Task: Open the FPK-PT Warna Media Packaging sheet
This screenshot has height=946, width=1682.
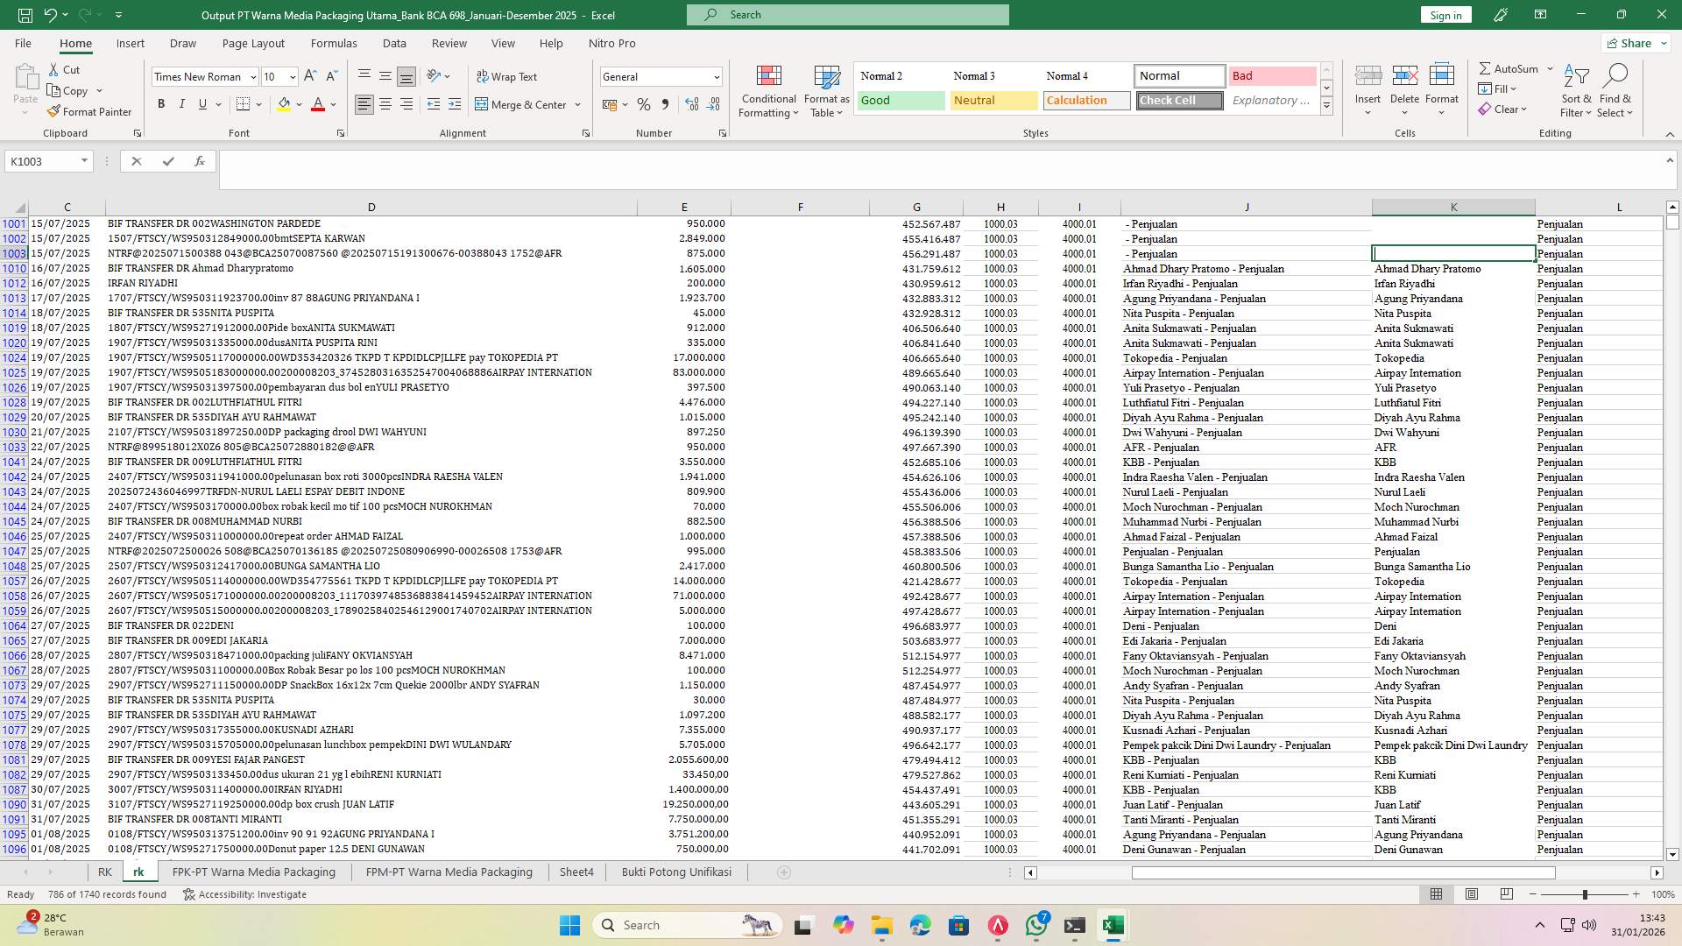Action: (x=253, y=872)
